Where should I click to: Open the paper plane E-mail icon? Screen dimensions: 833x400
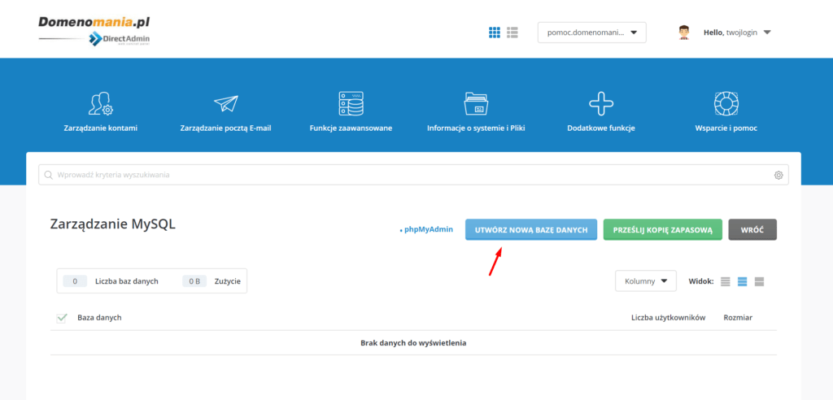[x=226, y=103]
